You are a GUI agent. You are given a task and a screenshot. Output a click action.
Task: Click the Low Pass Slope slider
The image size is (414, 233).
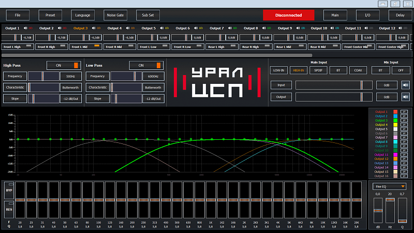126,99
